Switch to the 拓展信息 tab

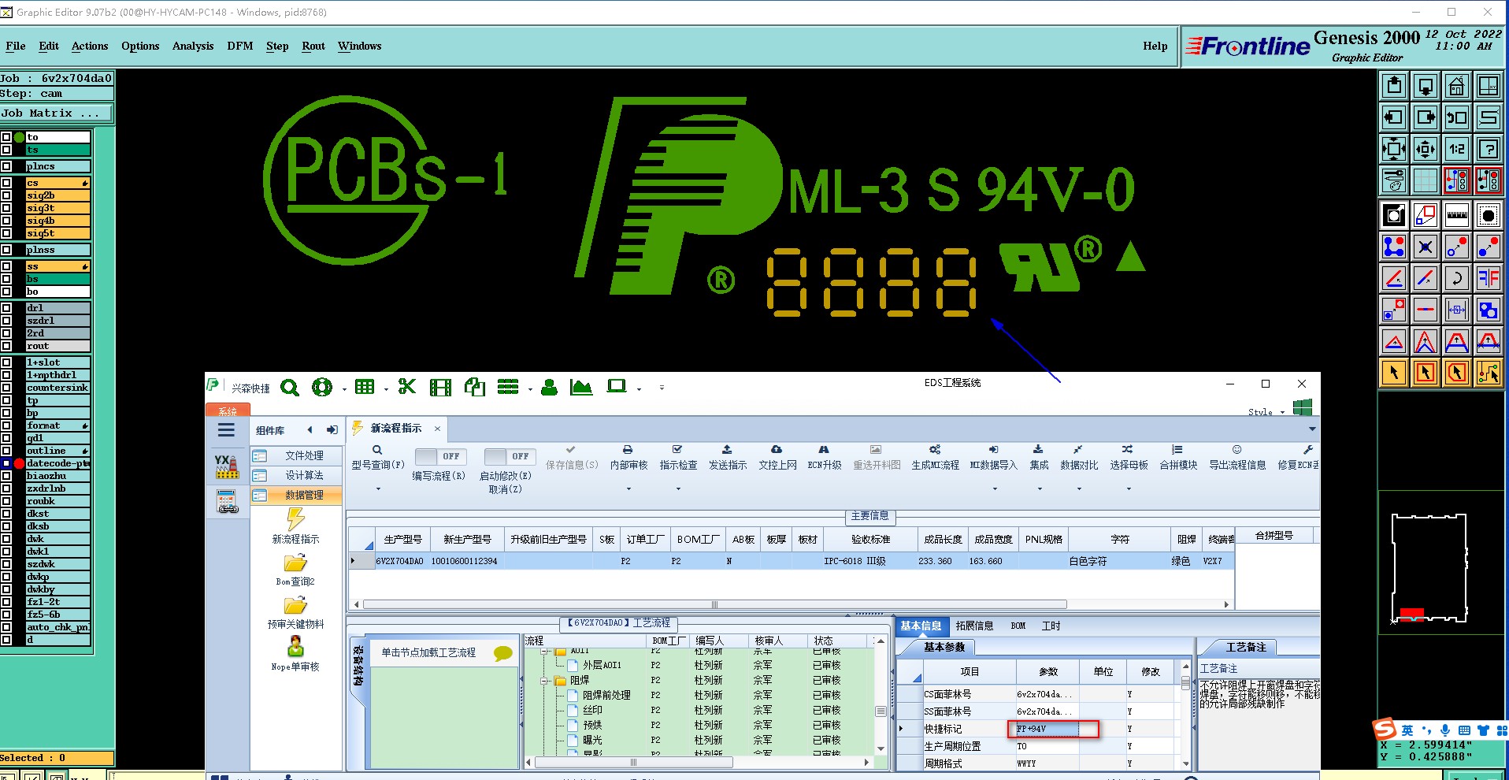point(974,626)
